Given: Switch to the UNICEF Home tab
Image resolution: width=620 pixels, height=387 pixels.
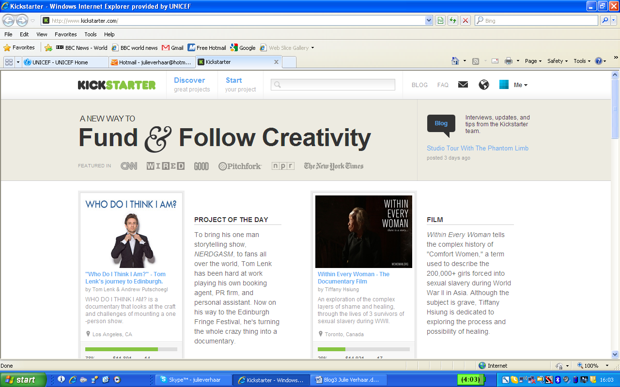Looking at the screenshot, I should coord(65,62).
